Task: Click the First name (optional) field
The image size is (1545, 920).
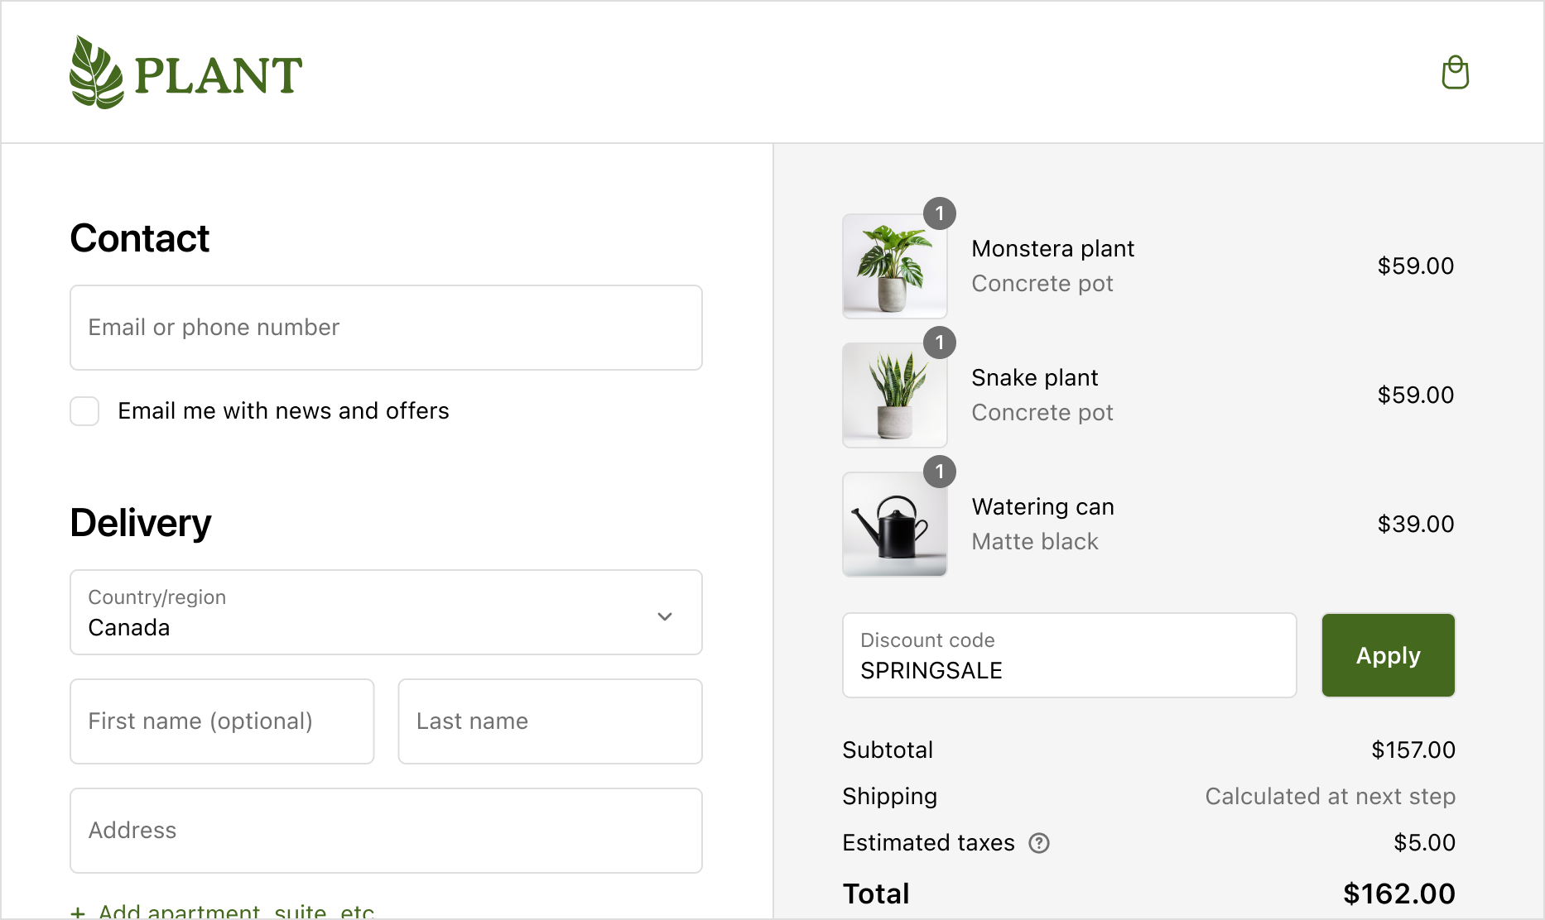Action: [x=222, y=721]
